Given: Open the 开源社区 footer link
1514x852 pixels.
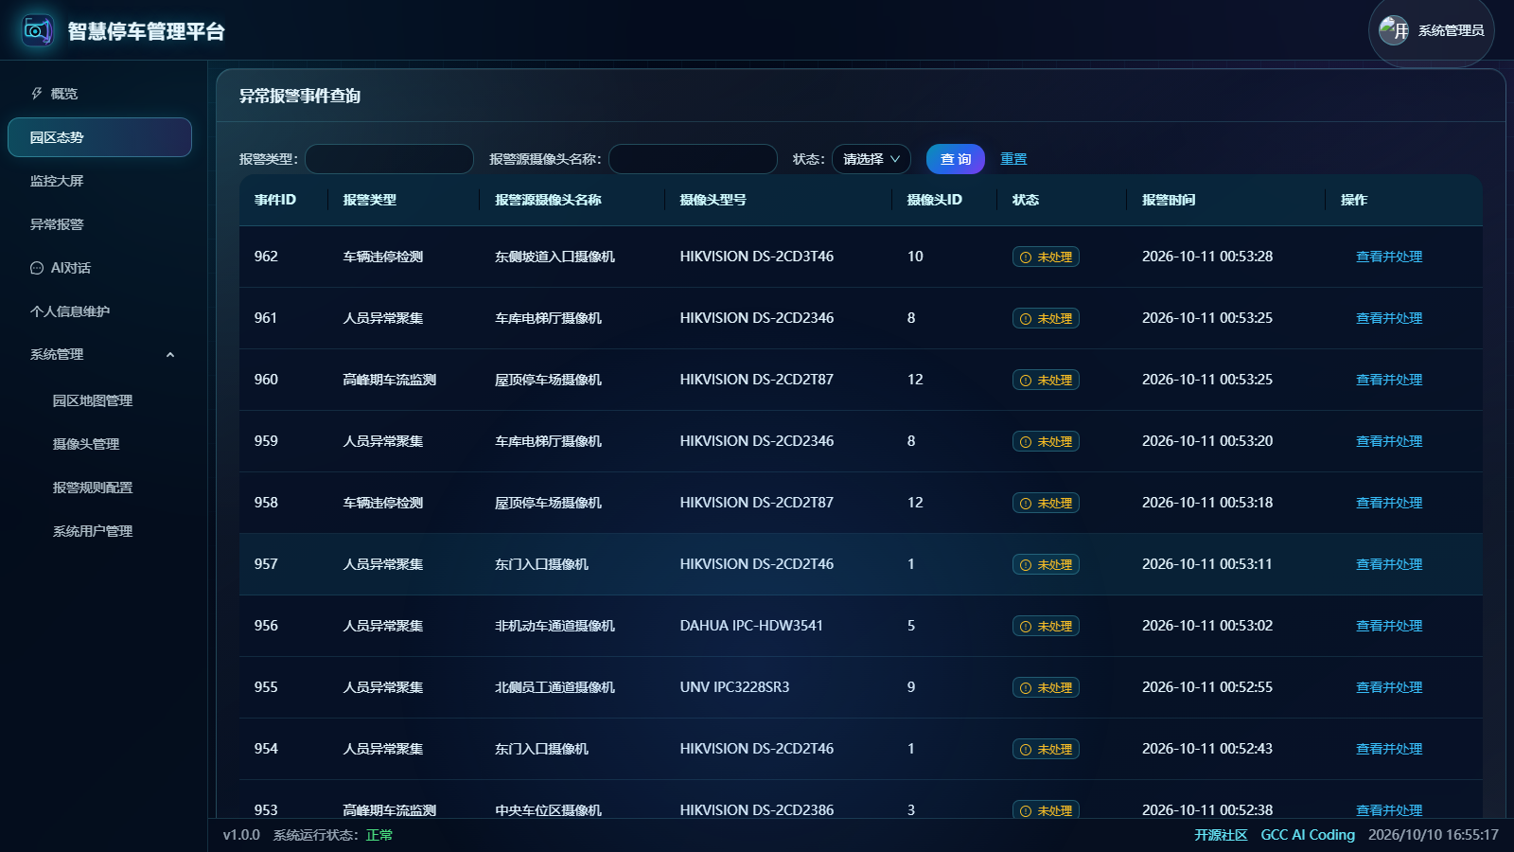Looking at the screenshot, I should click(1221, 835).
